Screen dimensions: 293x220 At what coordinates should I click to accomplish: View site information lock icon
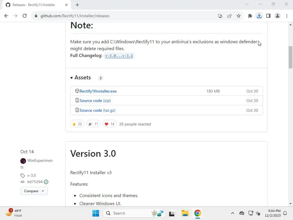36,16
